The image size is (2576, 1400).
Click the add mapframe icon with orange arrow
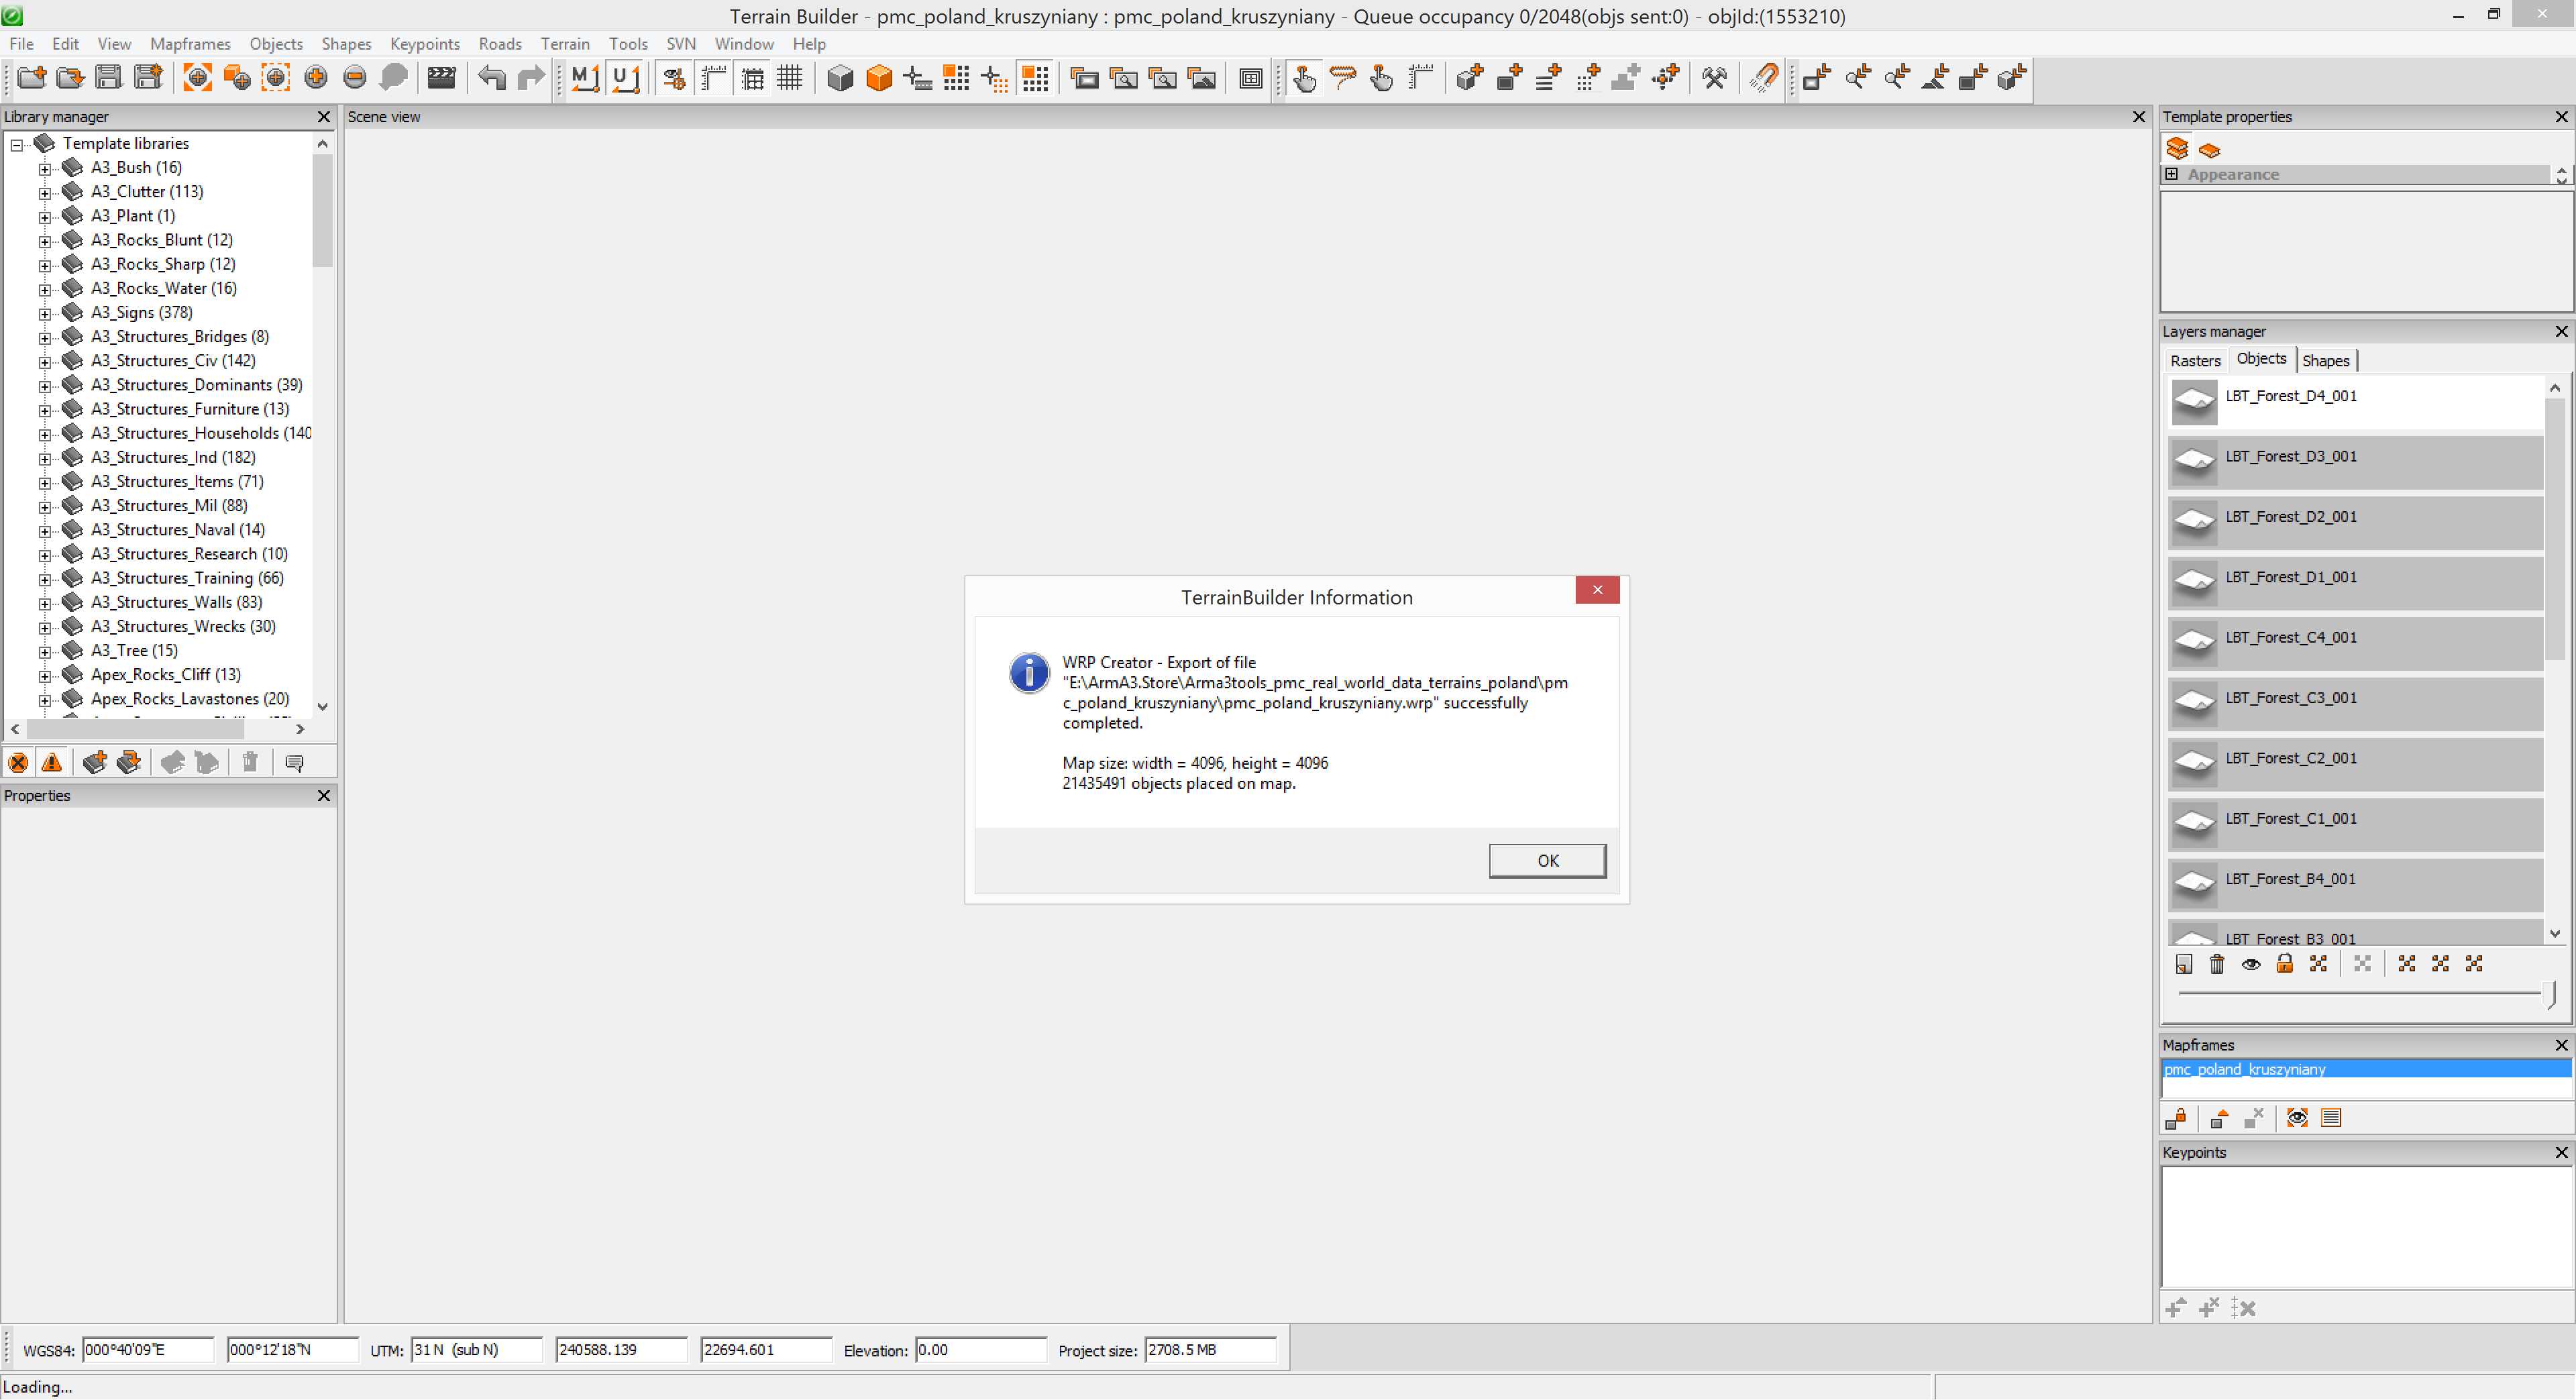click(x=2220, y=1118)
